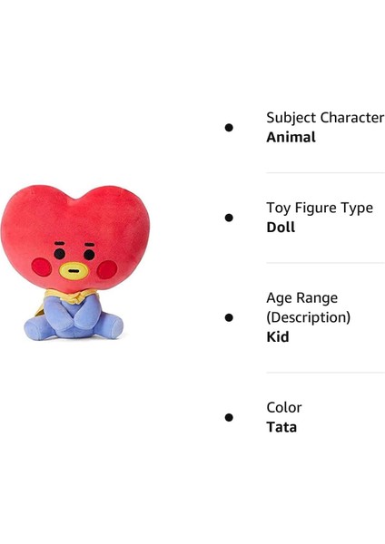Click the plush's left rosy cheek
Image resolution: width=385 pixels, height=544 pixels.
click(x=42, y=267)
